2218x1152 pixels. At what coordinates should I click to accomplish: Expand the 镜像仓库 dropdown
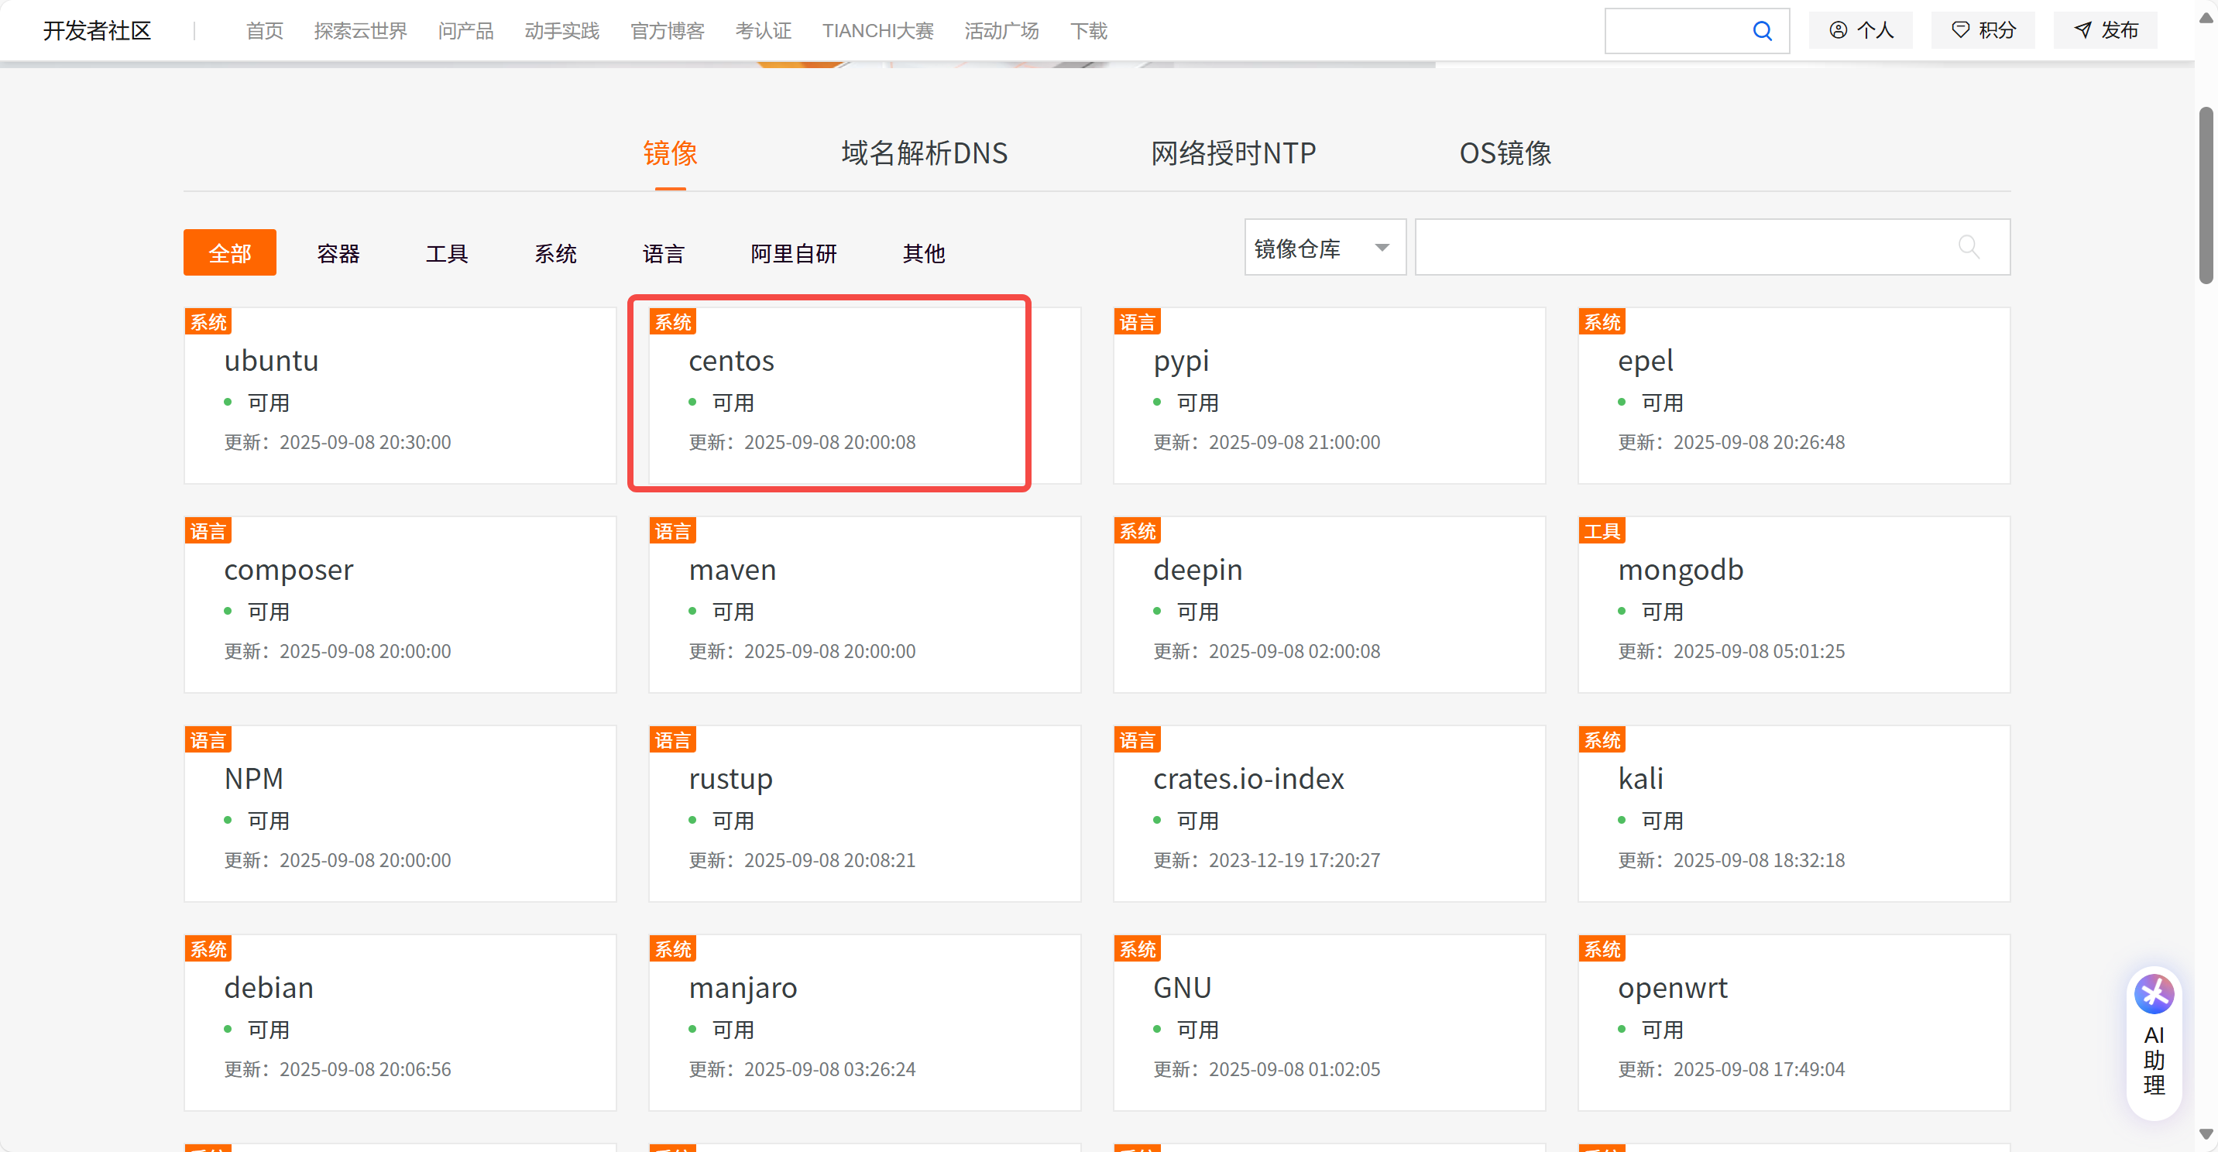tap(1324, 248)
